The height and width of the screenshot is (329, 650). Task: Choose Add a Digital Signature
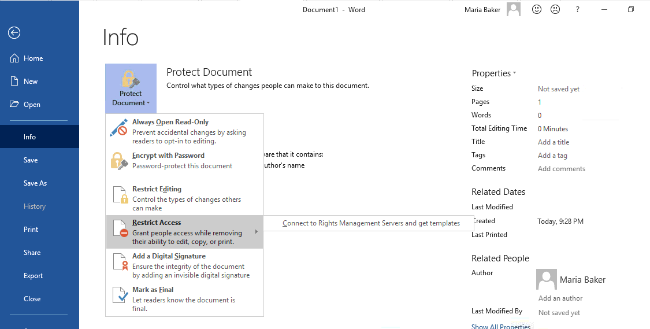point(184,265)
